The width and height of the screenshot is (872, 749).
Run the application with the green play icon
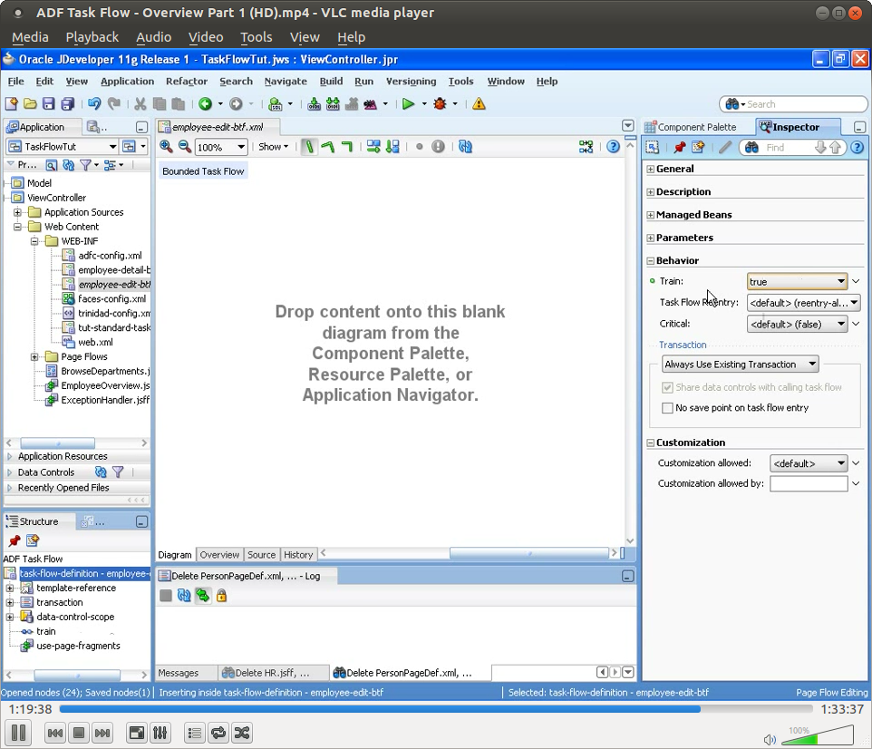(410, 103)
